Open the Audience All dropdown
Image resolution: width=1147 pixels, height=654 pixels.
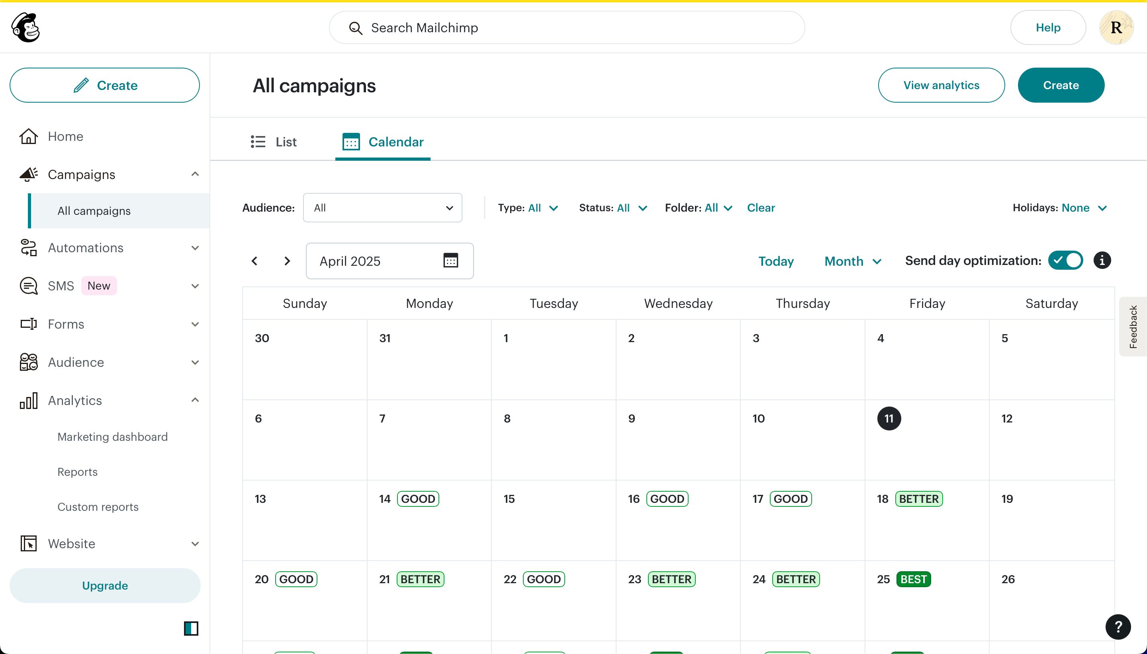click(x=382, y=208)
